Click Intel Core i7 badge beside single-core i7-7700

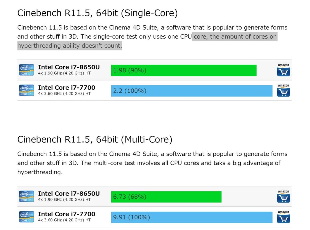coord(26,90)
